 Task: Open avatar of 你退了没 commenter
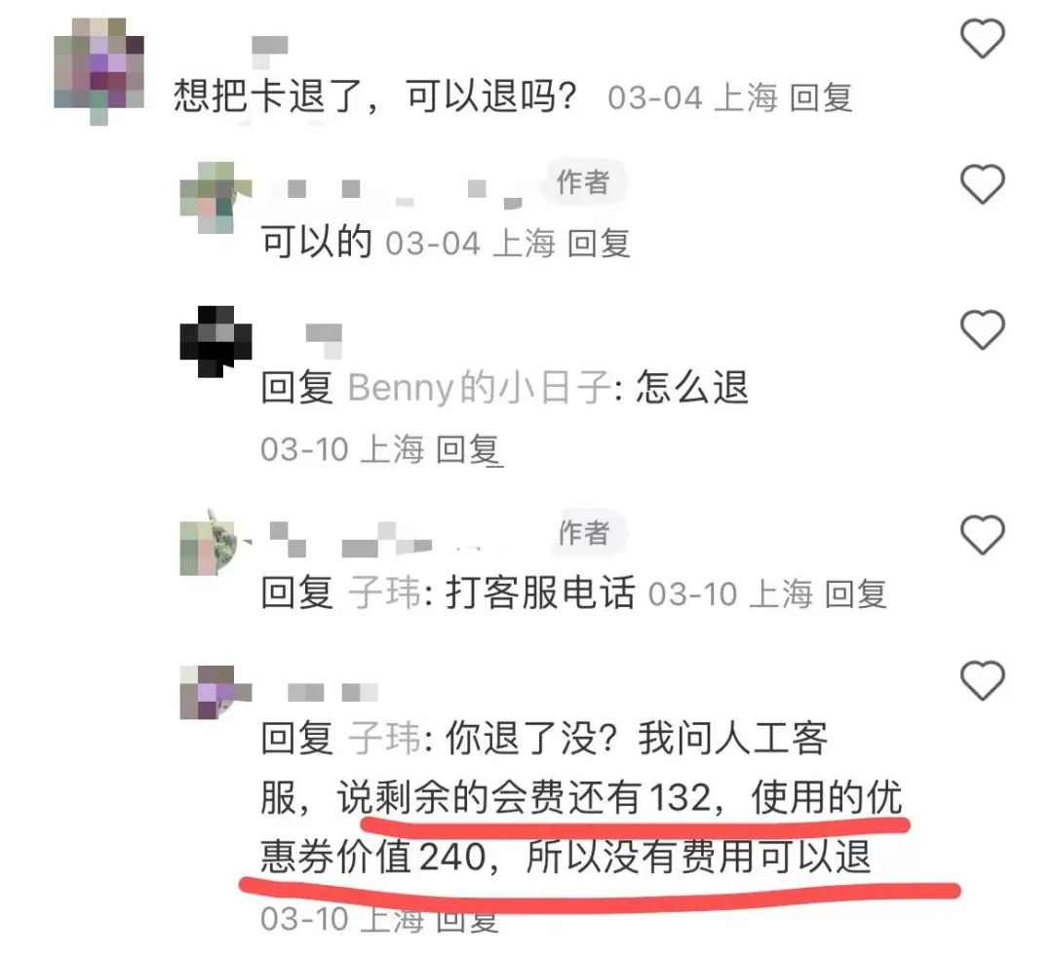(x=214, y=692)
